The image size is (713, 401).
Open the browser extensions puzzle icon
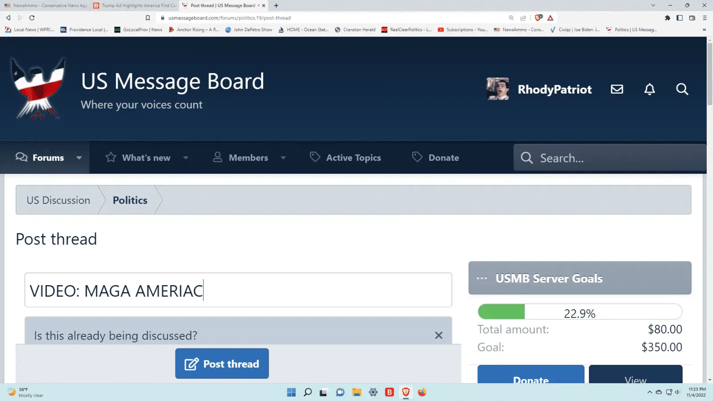pos(668,18)
